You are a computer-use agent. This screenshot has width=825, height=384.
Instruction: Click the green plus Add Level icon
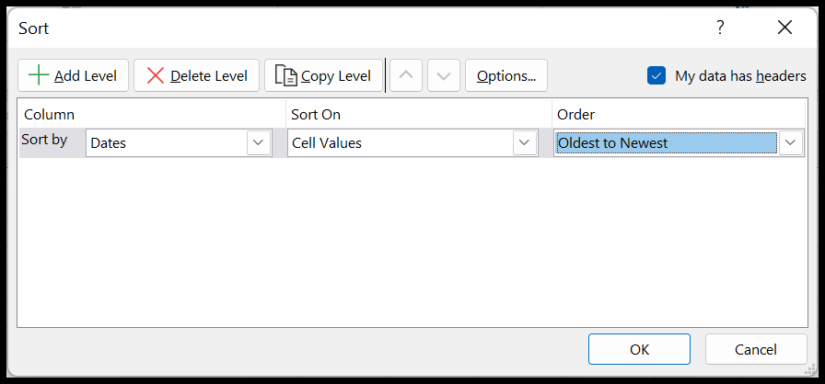click(x=39, y=75)
